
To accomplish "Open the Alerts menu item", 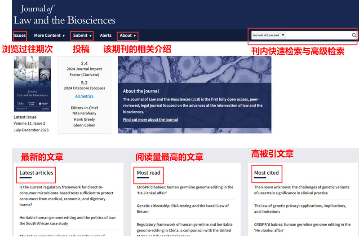I will 106,35.
